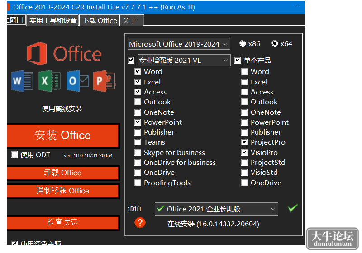Enable OneNote in the suite list

138,112
